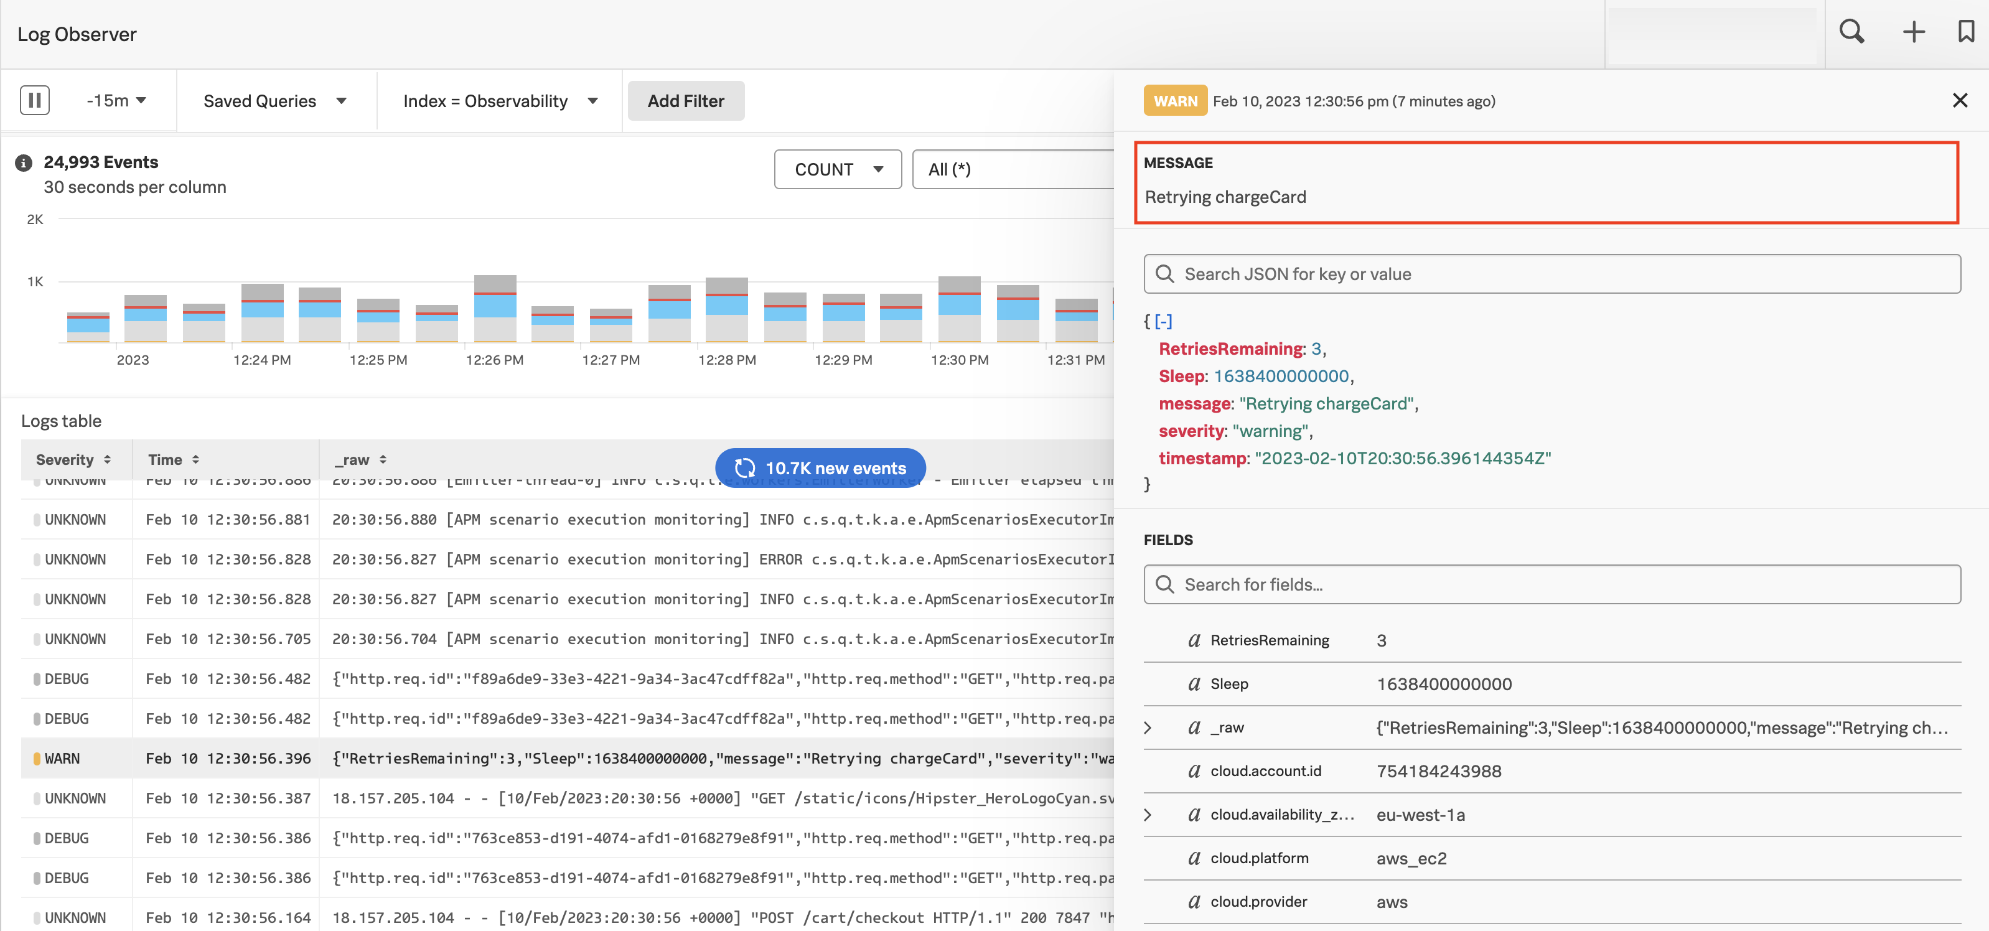Click the Log Observer title
This screenshot has height=931, width=1989.
[x=77, y=34]
